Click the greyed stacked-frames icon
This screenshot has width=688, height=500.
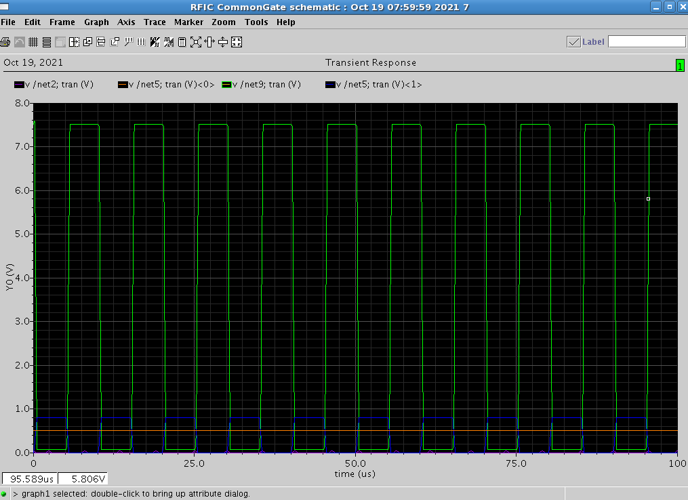click(x=60, y=42)
